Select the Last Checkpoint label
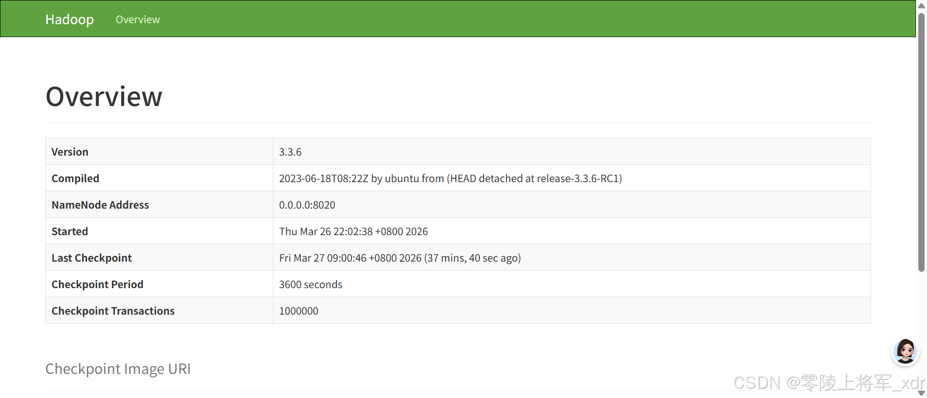 [x=92, y=258]
